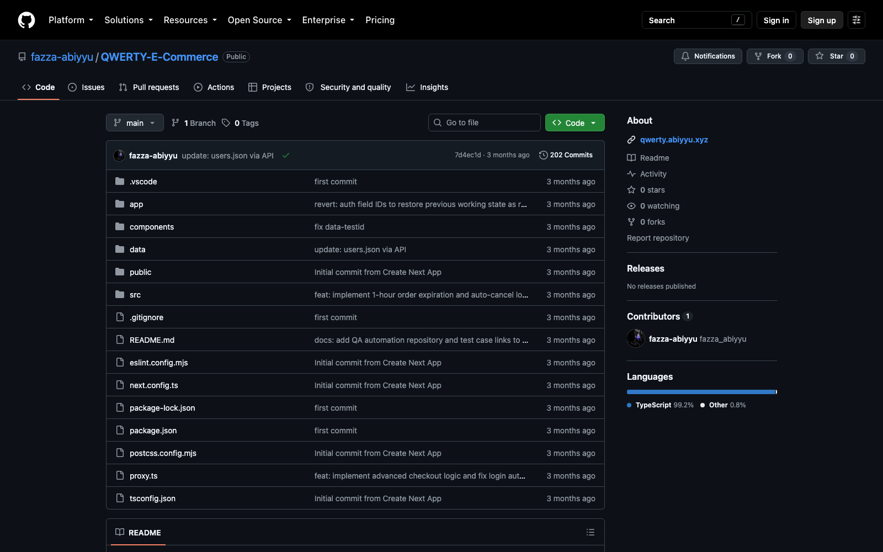
Task: Switch to the Projects tab
Action: tap(270, 87)
